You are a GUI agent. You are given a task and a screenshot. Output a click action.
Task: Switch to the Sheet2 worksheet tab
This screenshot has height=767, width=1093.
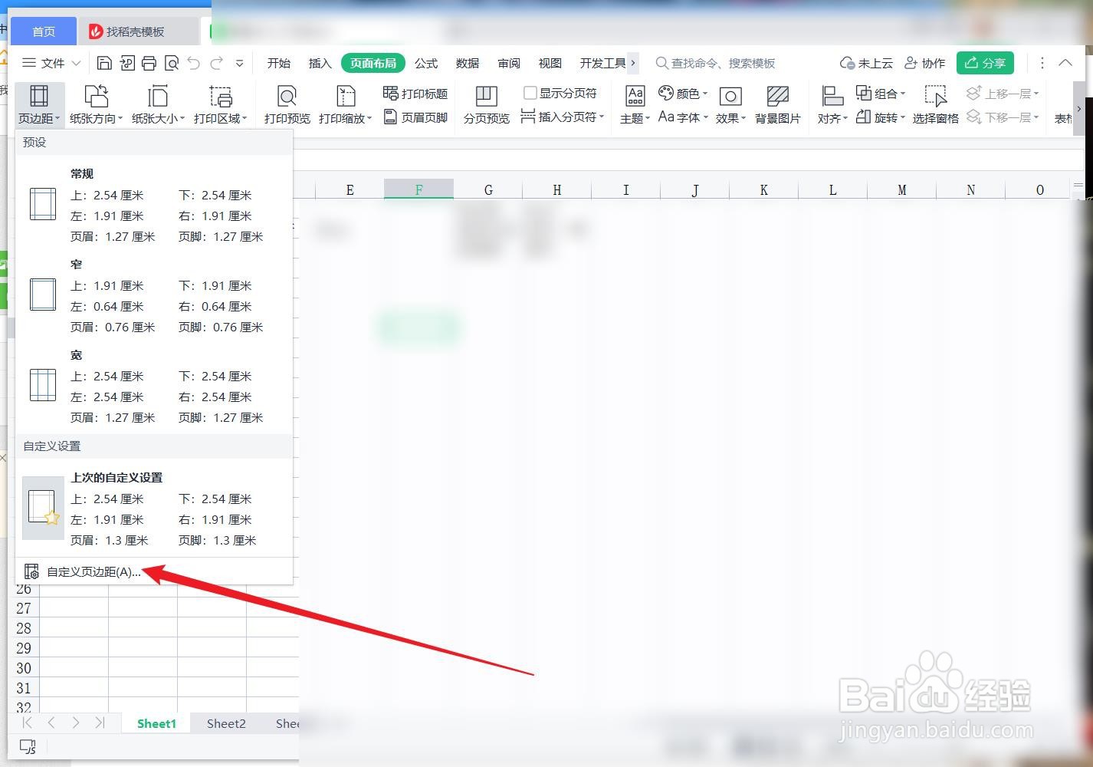(226, 723)
